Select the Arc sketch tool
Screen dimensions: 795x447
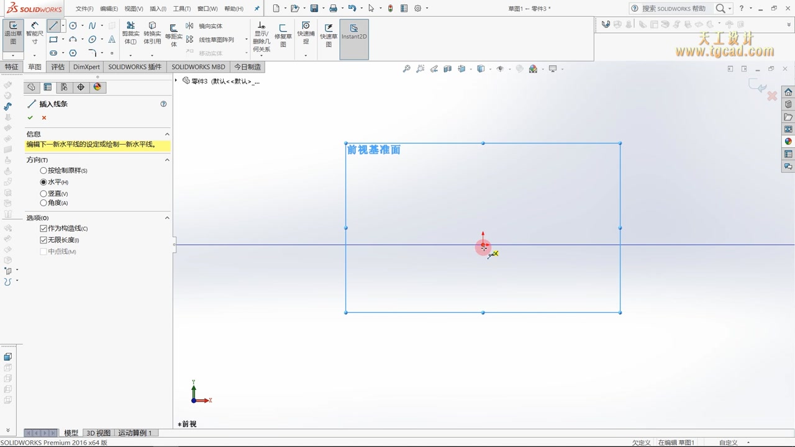click(x=73, y=40)
